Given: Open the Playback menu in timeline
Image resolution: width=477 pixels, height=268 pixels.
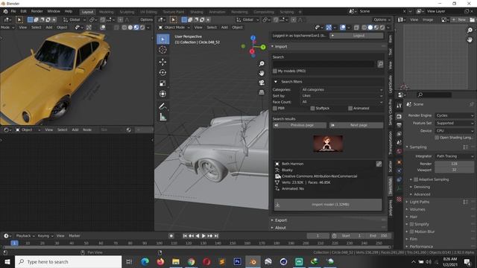Looking at the screenshot, I should 25,236.
